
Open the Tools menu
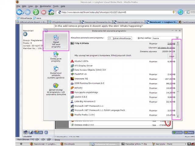55,6
